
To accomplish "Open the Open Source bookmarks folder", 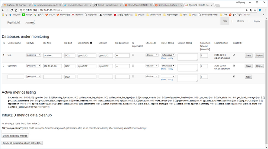I will click(154, 15).
